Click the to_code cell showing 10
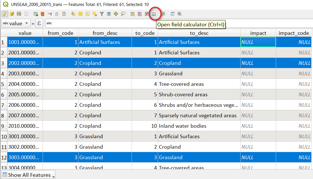 (145, 126)
